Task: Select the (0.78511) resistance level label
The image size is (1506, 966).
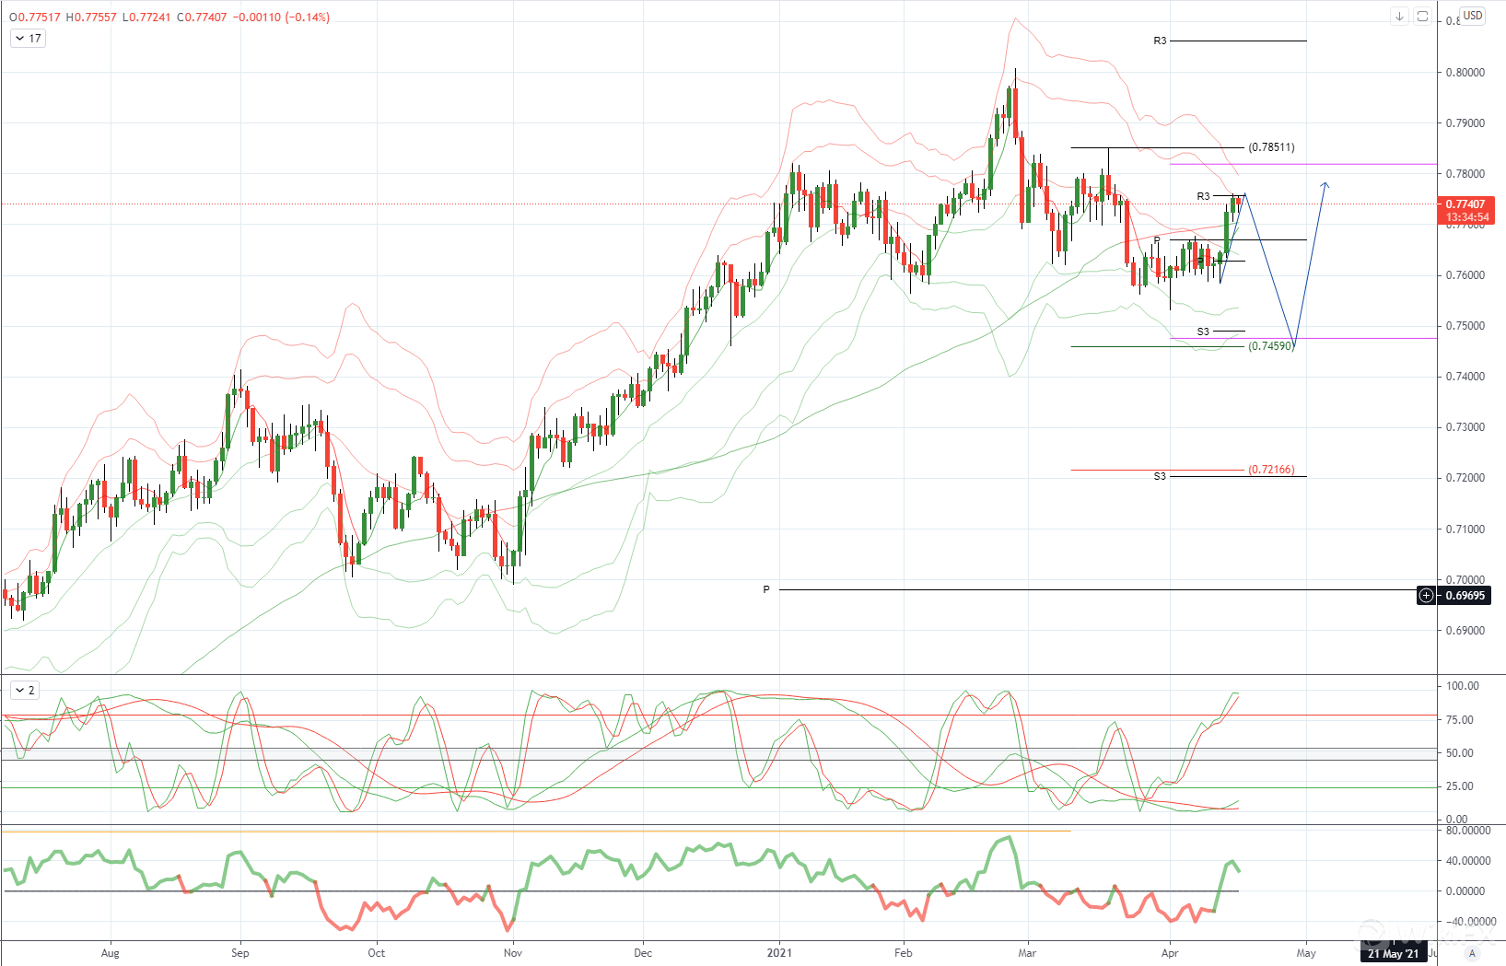Action: click(x=1271, y=147)
